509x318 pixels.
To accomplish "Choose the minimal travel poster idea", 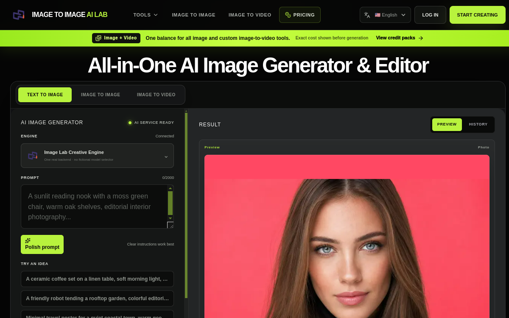I will [97, 314].
